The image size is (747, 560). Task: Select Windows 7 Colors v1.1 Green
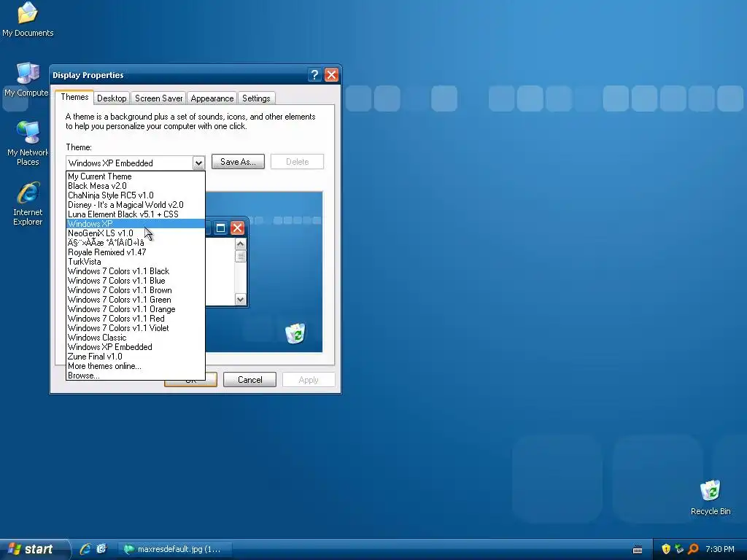click(136, 300)
